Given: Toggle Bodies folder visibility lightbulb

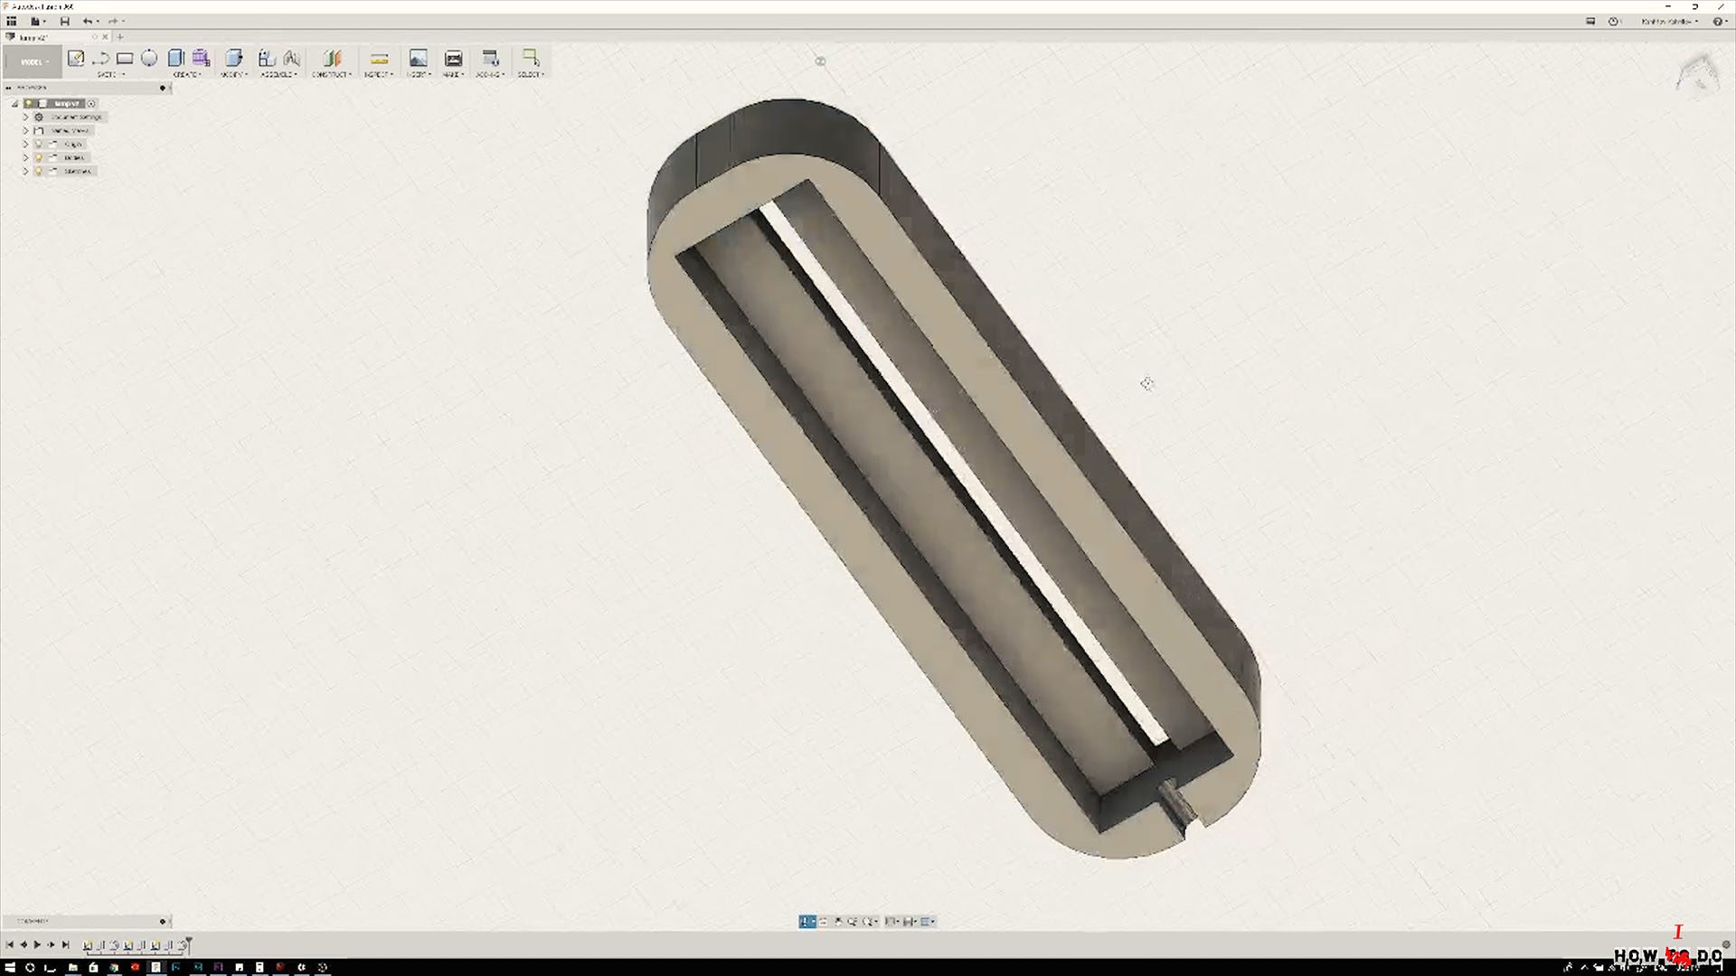Looking at the screenshot, I should pyautogui.click(x=39, y=157).
